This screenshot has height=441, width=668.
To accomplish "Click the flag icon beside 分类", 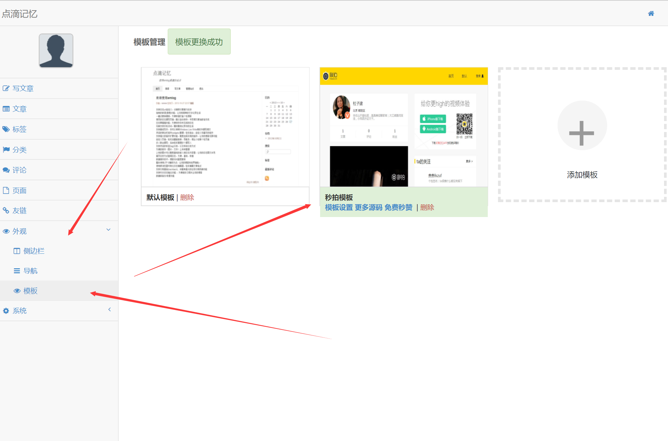I will (6, 150).
